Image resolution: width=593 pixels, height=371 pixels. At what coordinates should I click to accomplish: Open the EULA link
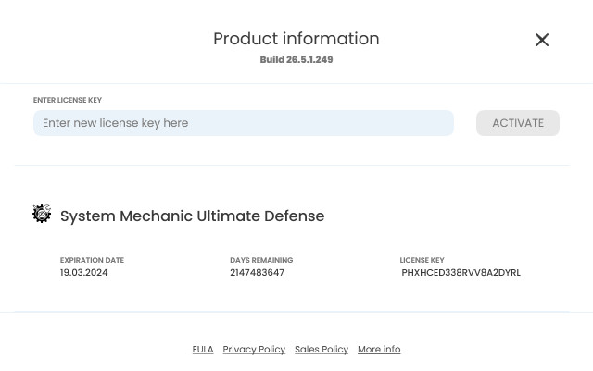(x=203, y=350)
